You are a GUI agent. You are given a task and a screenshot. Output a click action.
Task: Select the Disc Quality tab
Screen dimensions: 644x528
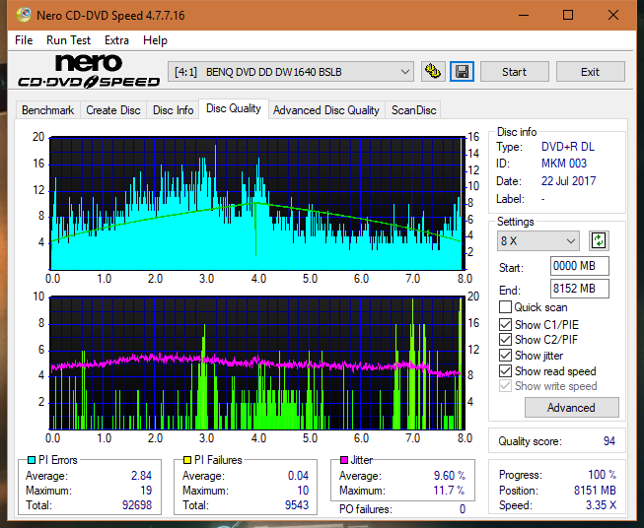pyautogui.click(x=234, y=108)
